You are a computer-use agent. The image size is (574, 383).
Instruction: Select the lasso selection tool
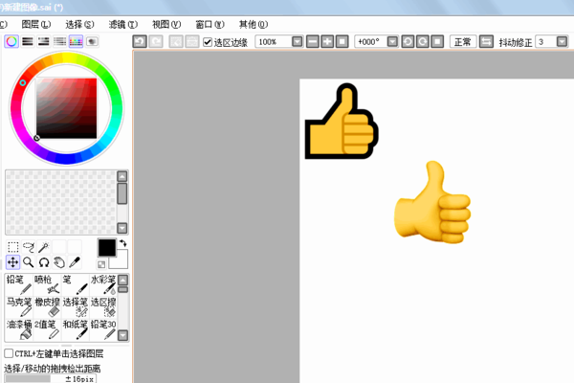pyautogui.click(x=28, y=246)
